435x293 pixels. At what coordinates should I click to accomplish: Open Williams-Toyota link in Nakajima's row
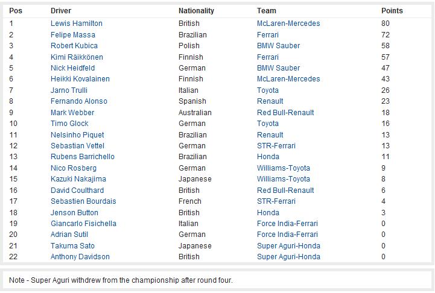(x=283, y=179)
